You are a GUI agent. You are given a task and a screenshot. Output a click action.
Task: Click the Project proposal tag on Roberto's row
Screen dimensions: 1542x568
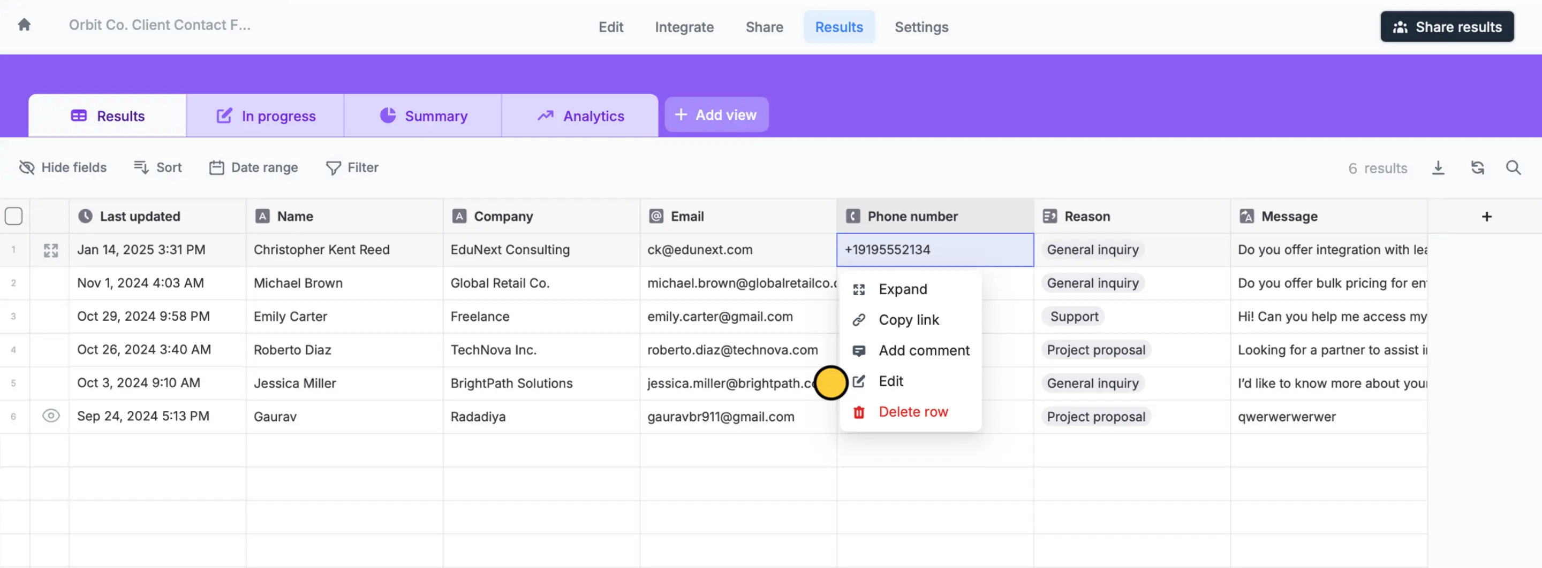pyautogui.click(x=1095, y=350)
